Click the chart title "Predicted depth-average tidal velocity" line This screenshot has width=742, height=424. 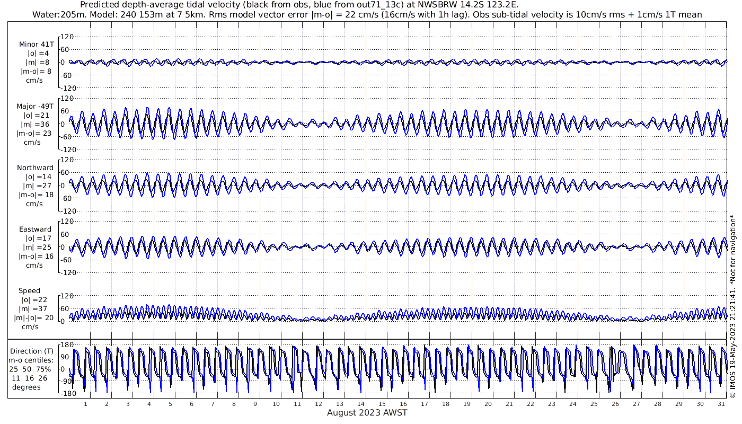(299, 5)
